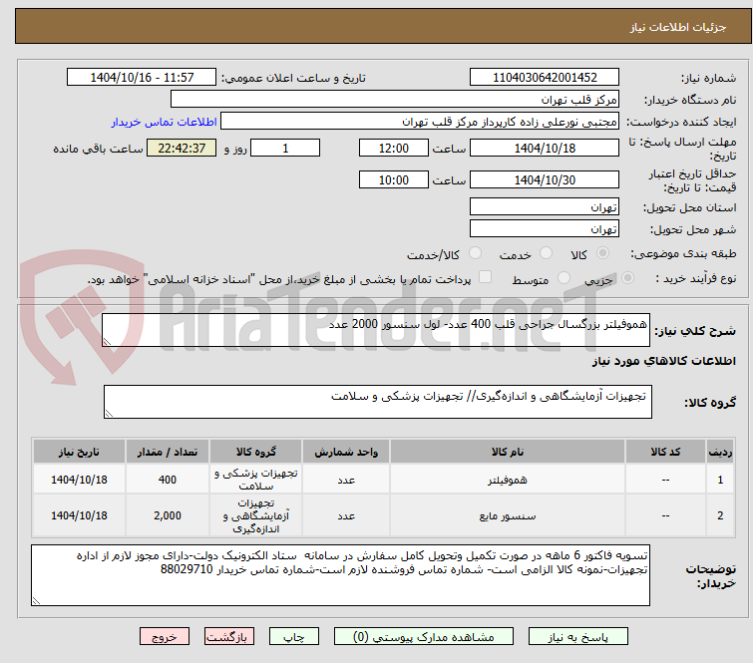Click the عدد unit cell in هموفیلتر row

346,480
